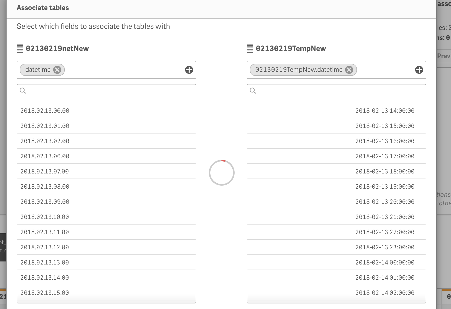451x309 pixels.
Task: Select value 2018.02.13.06.00
Action: pos(106,156)
